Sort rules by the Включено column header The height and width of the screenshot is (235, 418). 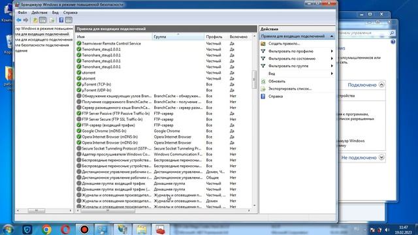[240, 37]
